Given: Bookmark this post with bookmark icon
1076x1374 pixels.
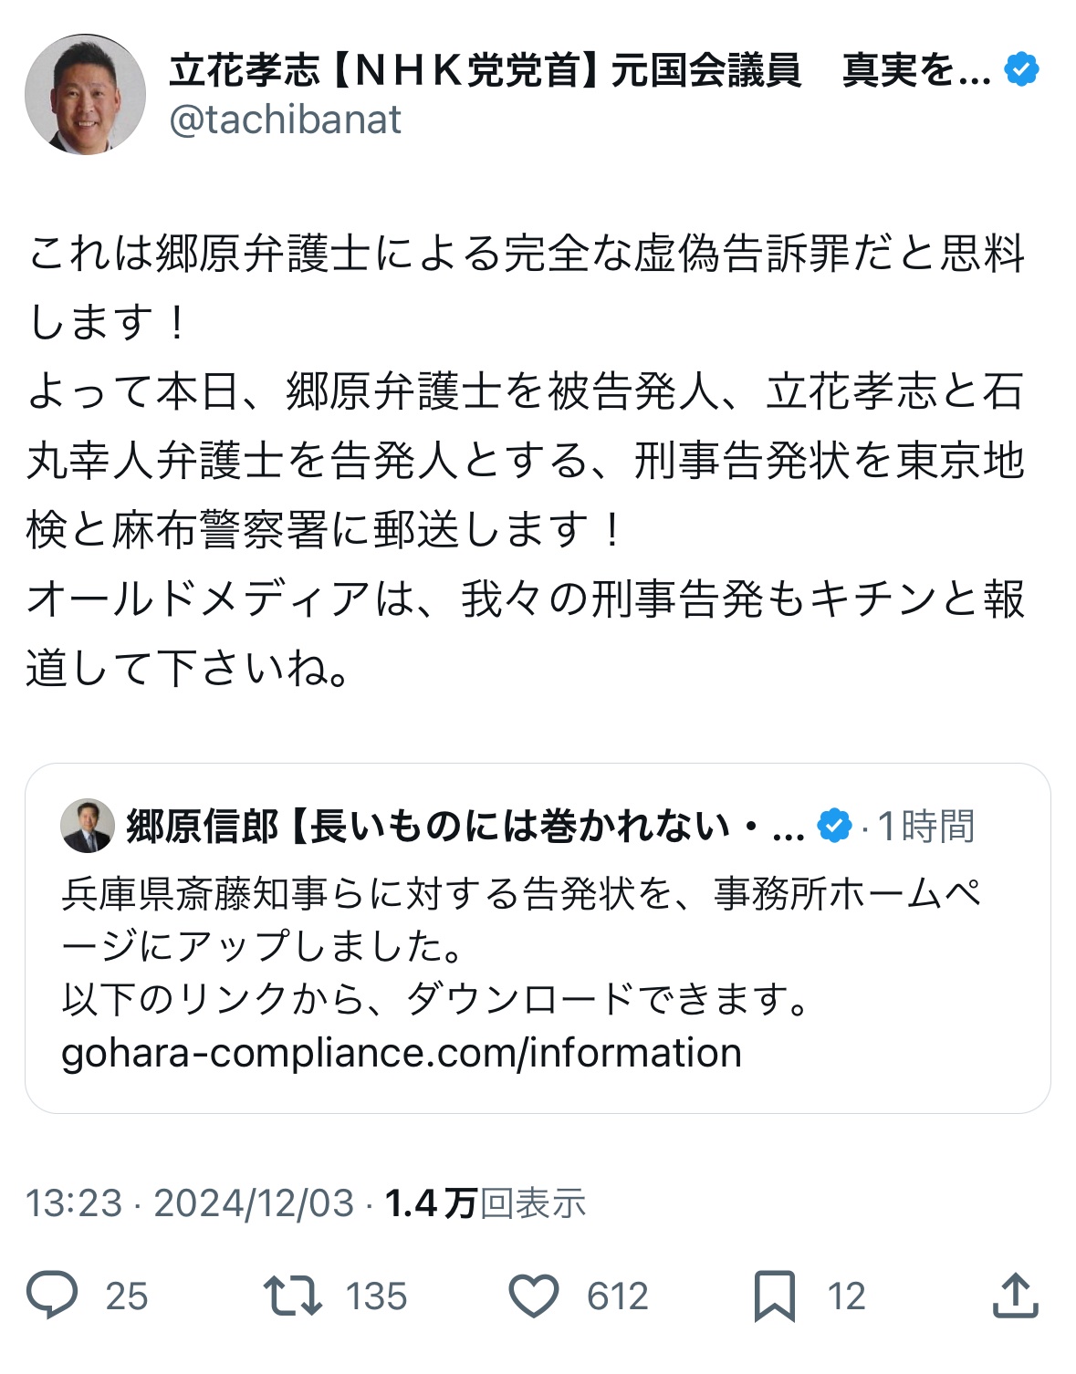Looking at the screenshot, I should coord(775,1296).
